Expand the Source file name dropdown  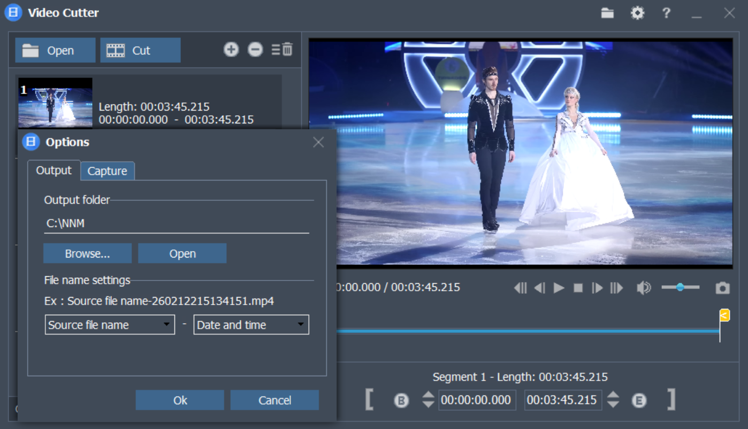[x=110, y=325]
